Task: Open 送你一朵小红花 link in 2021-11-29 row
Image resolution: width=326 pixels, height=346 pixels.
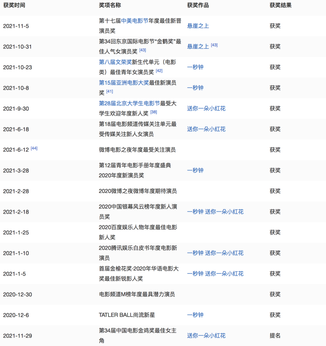Action: [x=206, y=336]
